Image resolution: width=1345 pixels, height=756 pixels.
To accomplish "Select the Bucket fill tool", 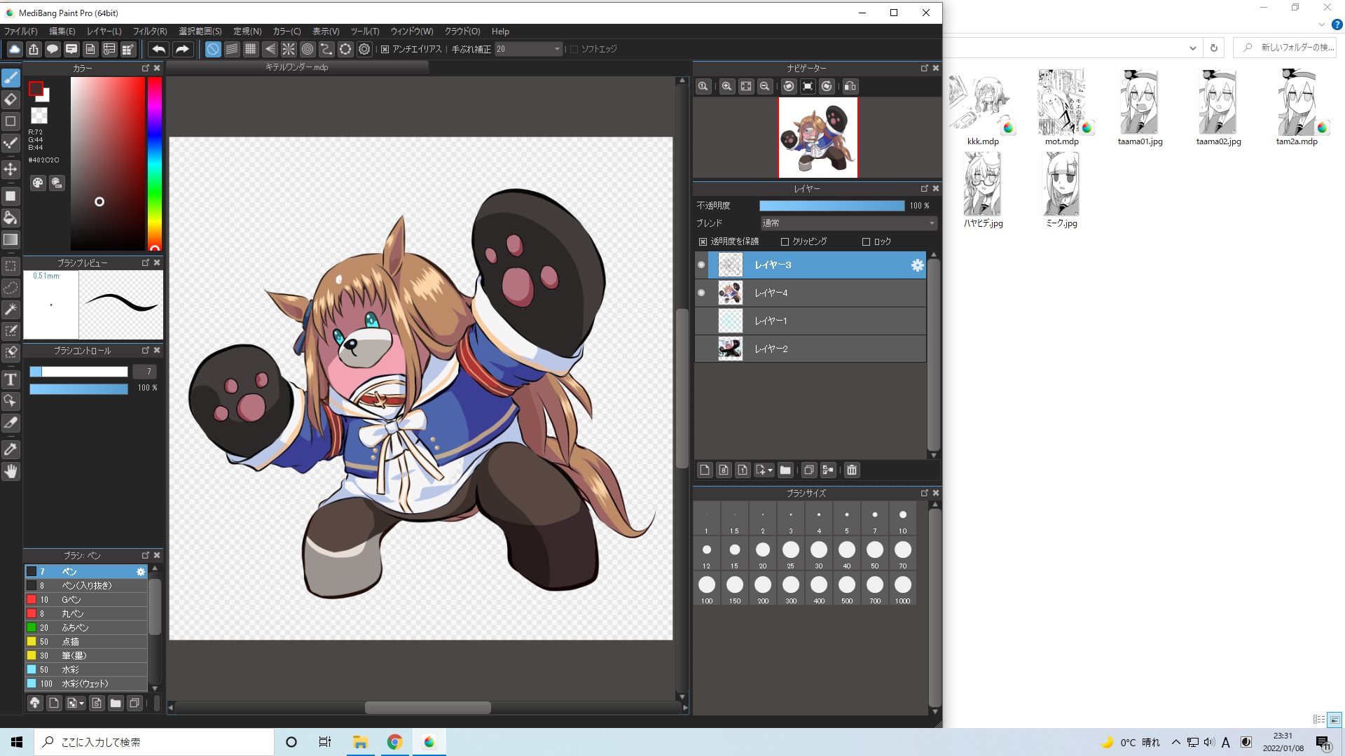I will coord(11,218).
